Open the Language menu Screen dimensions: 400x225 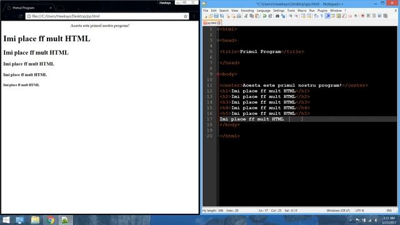(264, 11)
